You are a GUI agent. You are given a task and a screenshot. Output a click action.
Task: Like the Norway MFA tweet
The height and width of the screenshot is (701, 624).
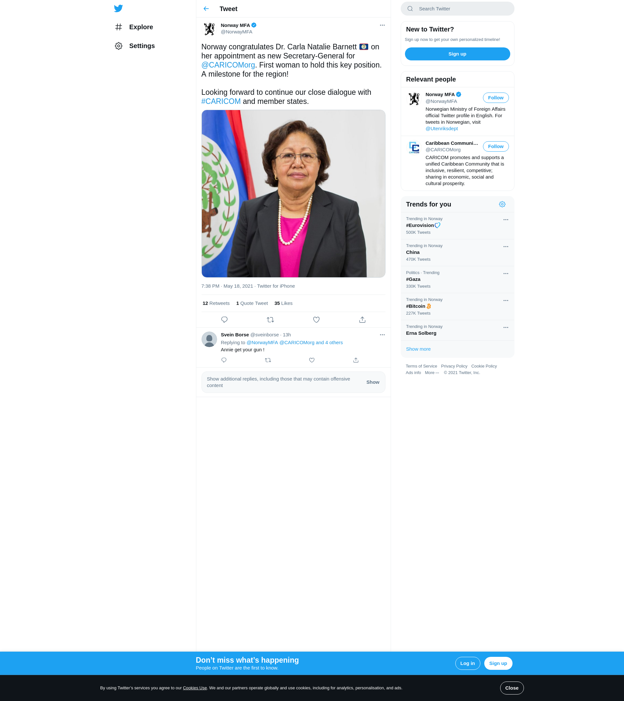point(316,319)
